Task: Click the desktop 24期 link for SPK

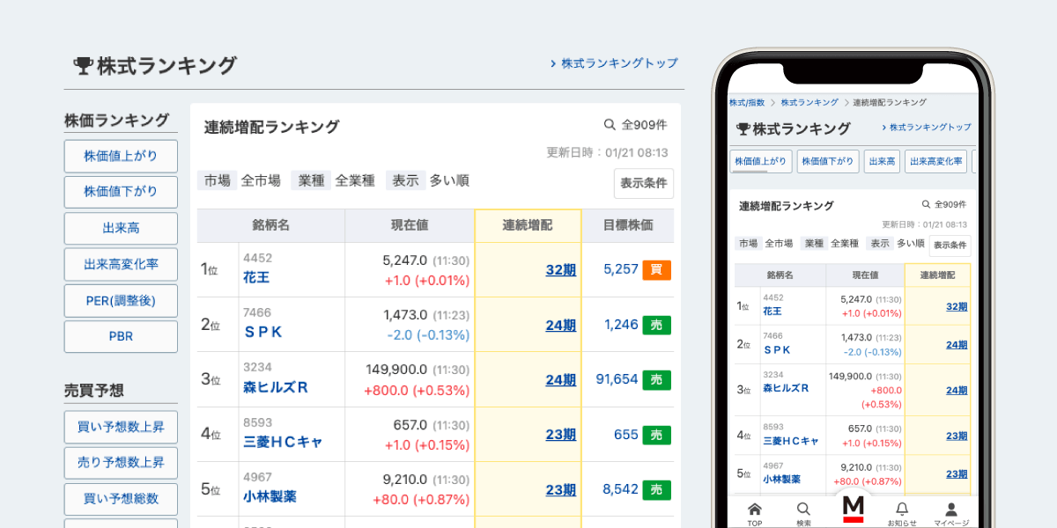Action: pos(560,325)
